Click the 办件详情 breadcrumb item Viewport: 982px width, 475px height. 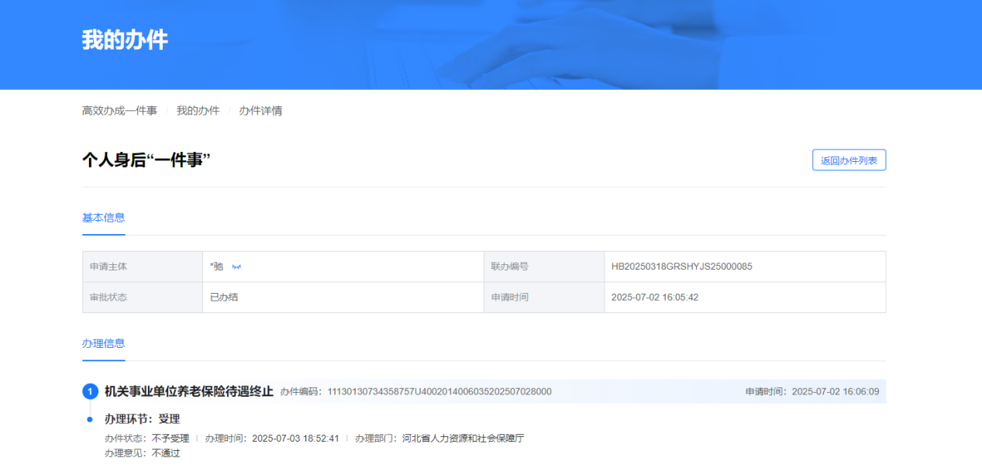(x=260, y=111)
